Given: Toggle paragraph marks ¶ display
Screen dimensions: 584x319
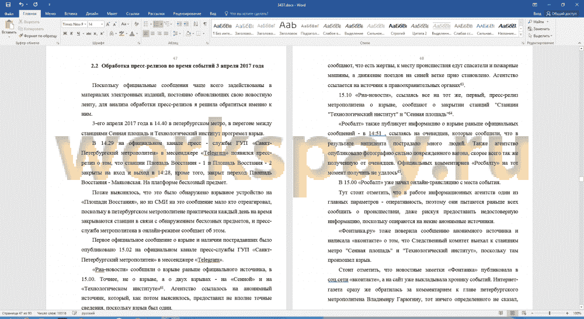Looking at the screenshot, I should click(x=205, y=24).
